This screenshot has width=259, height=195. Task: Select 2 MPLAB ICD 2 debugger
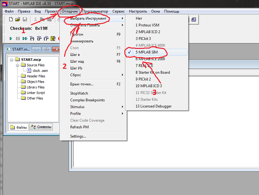[156, 32]
